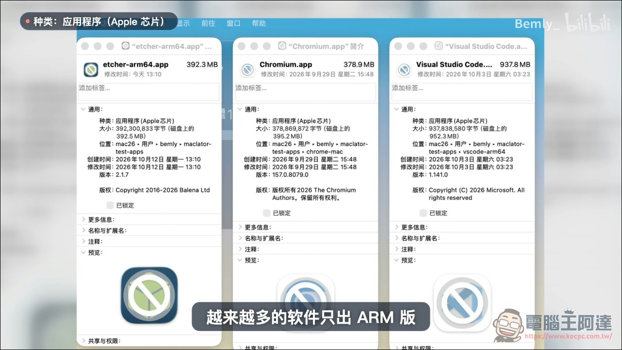
Task: Enable 已锁定 checkbox in Chromium.app window
Action: pos(267,213)
